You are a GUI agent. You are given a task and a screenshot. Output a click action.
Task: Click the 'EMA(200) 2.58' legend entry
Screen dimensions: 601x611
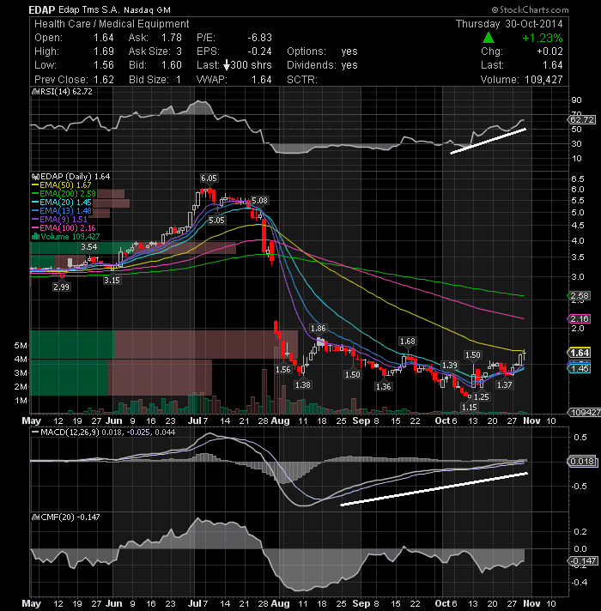coord(64,194)
